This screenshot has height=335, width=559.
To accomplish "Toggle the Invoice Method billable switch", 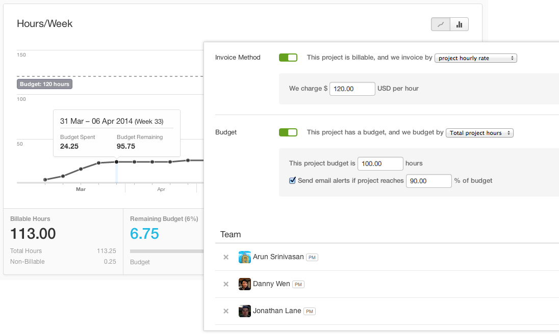I will 288,58.
